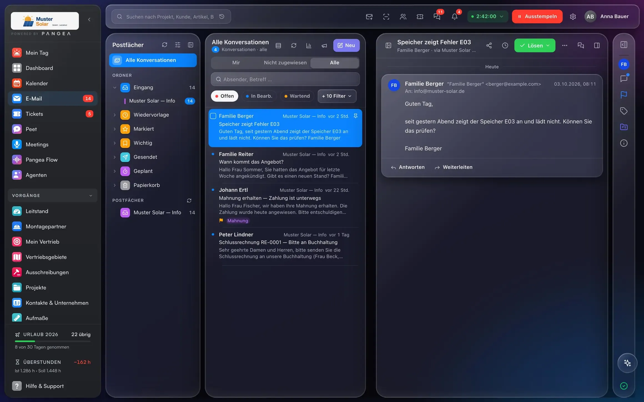Open the statistics chart icon in Alle Konversationen
The width and height of the screenshot is (644, 402).
[309, 45]
